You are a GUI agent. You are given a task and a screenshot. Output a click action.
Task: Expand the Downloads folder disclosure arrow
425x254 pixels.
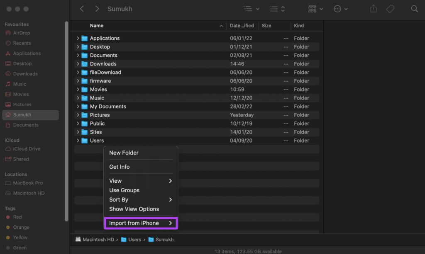78,64
